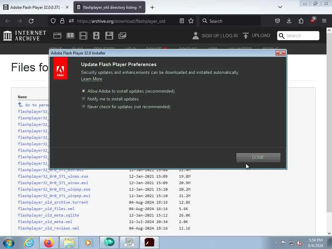This screenshot has height=249, width=332.
Task: Open tracking protection shield icon
Action: tap(53, 21)
